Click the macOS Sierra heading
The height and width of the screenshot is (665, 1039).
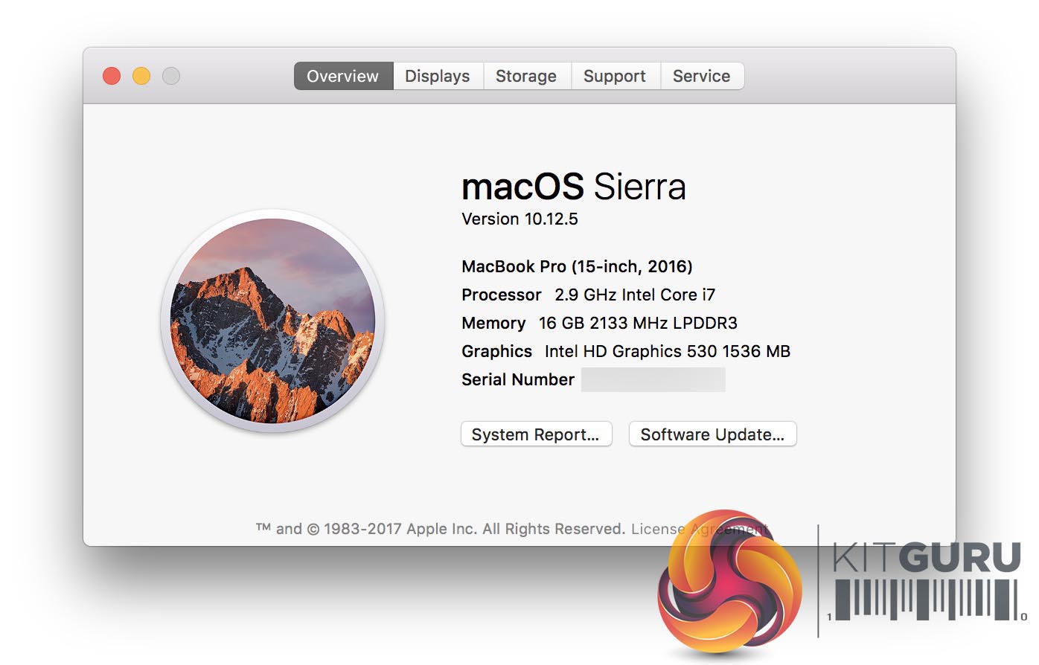[x=573, y=187]
